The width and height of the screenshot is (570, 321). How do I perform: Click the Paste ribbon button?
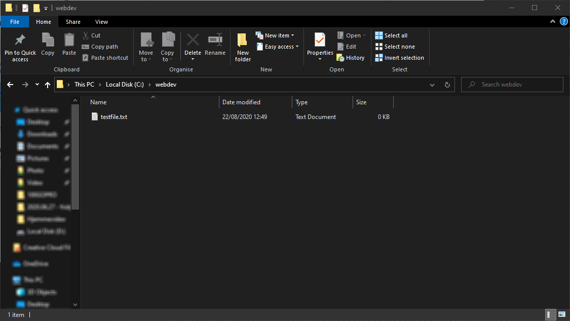click(69, 44)
